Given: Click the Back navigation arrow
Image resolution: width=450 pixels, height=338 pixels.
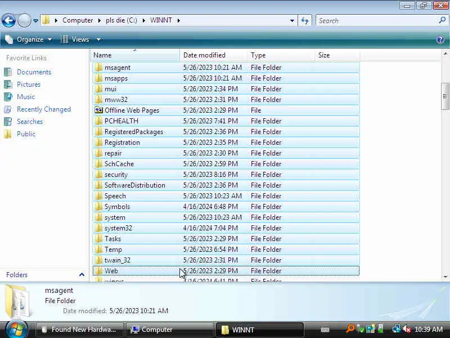Looking at the screenshot, I should tap(8, 21).
